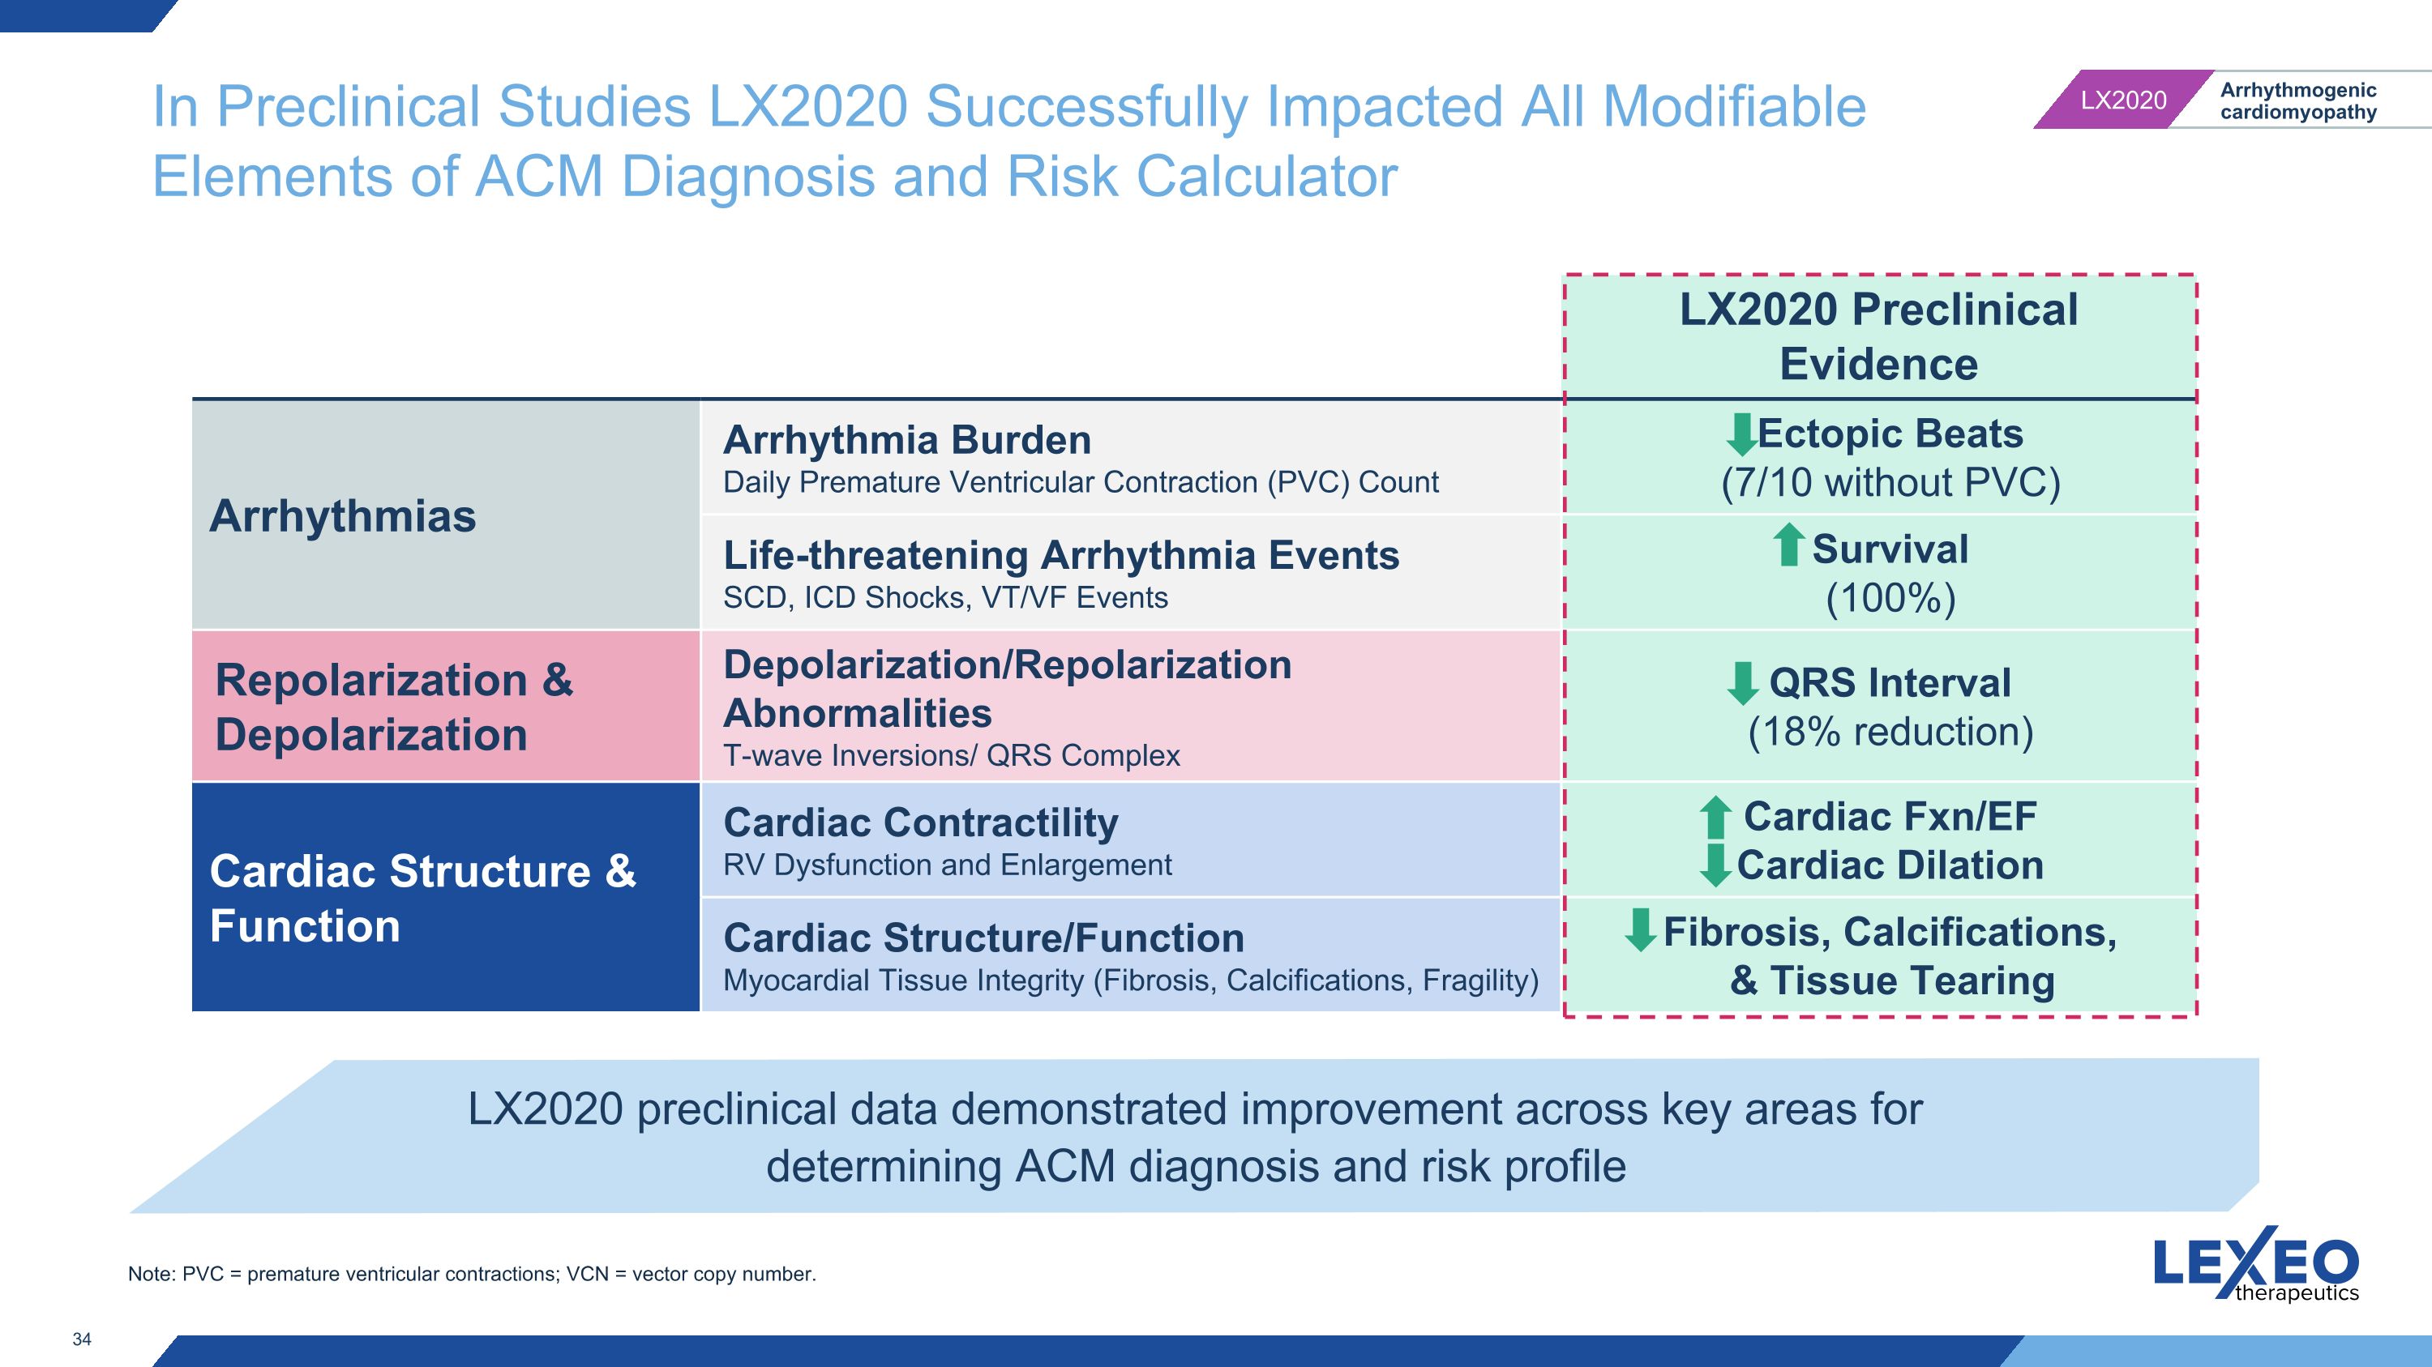Screen dimensions: 2432x1367
Task: Click the Arrhythmia Burden row heading
Action: [907, 441]
